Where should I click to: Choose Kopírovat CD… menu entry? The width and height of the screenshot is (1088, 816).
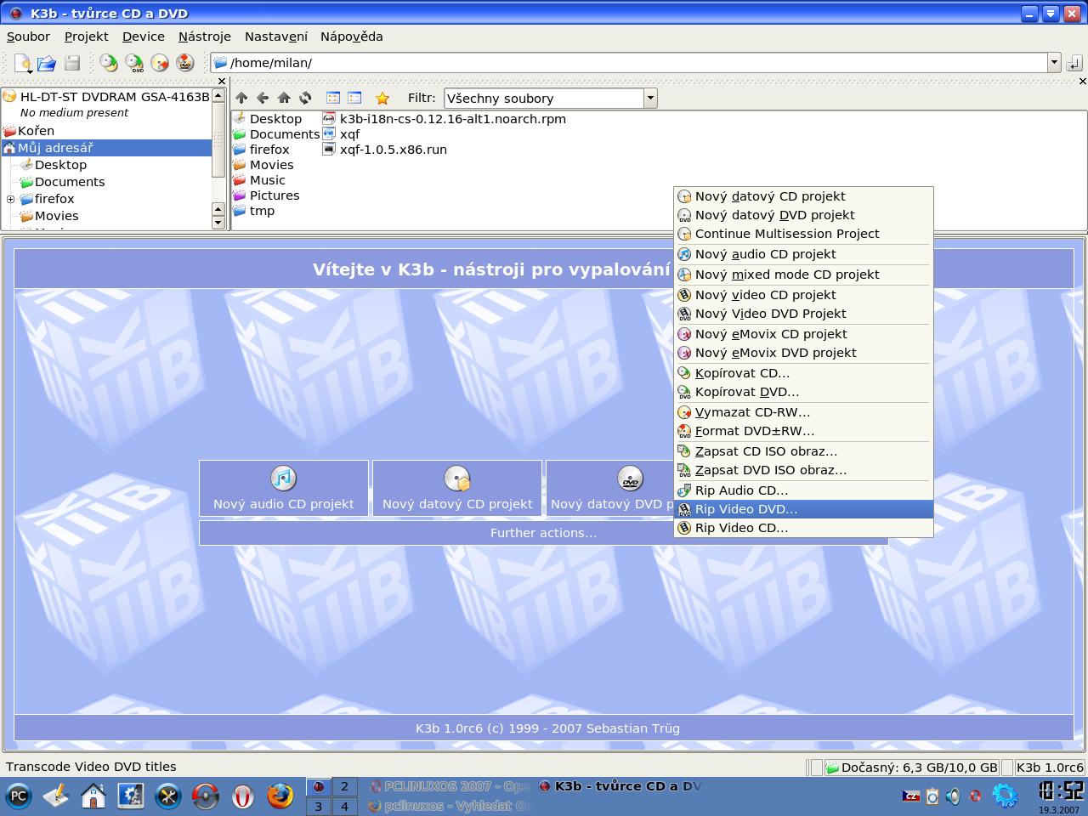[803, 373]
